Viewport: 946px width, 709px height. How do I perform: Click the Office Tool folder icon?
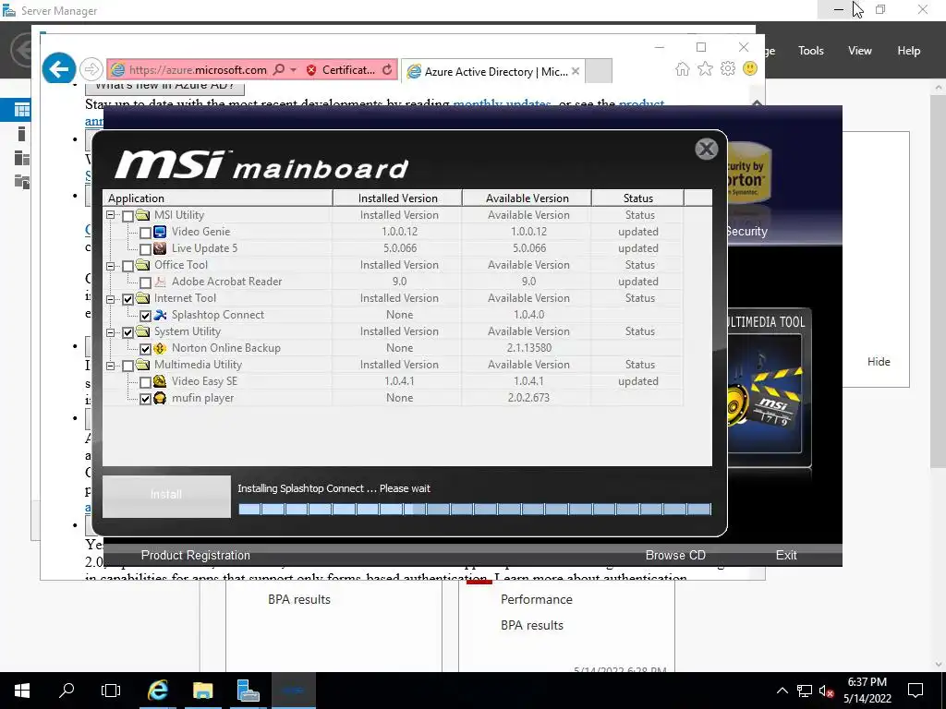click(x=143, y=265)
